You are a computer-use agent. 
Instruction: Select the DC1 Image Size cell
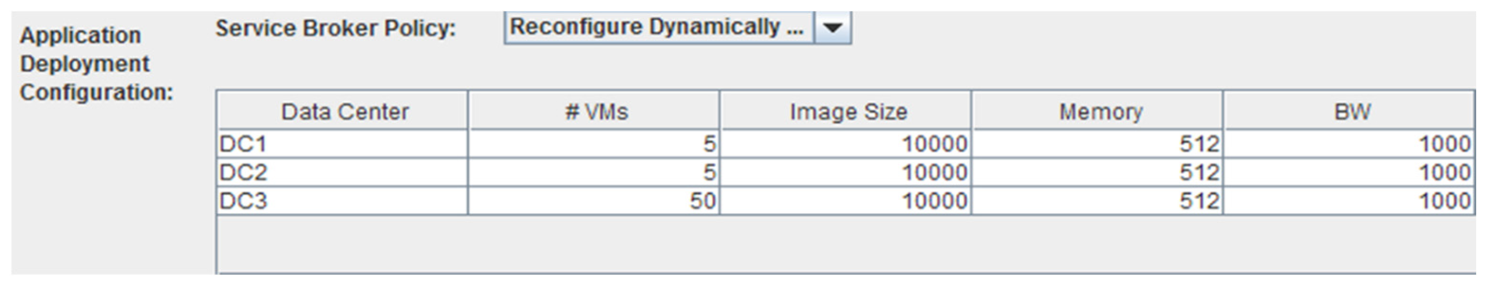tap(846, 144)
